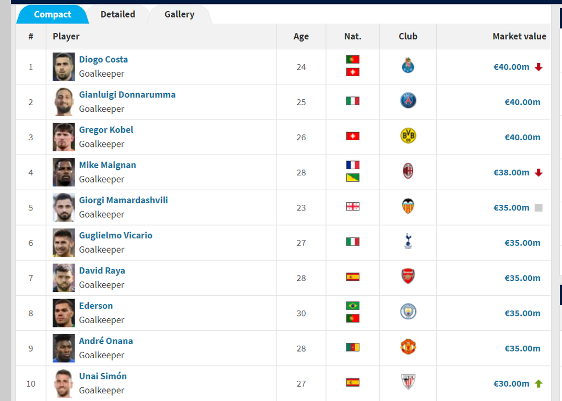Switch to the Detailed tab

[x=117, y=14]
